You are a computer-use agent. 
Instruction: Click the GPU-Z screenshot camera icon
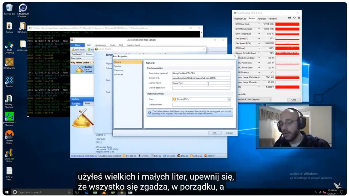coord(290,18)
